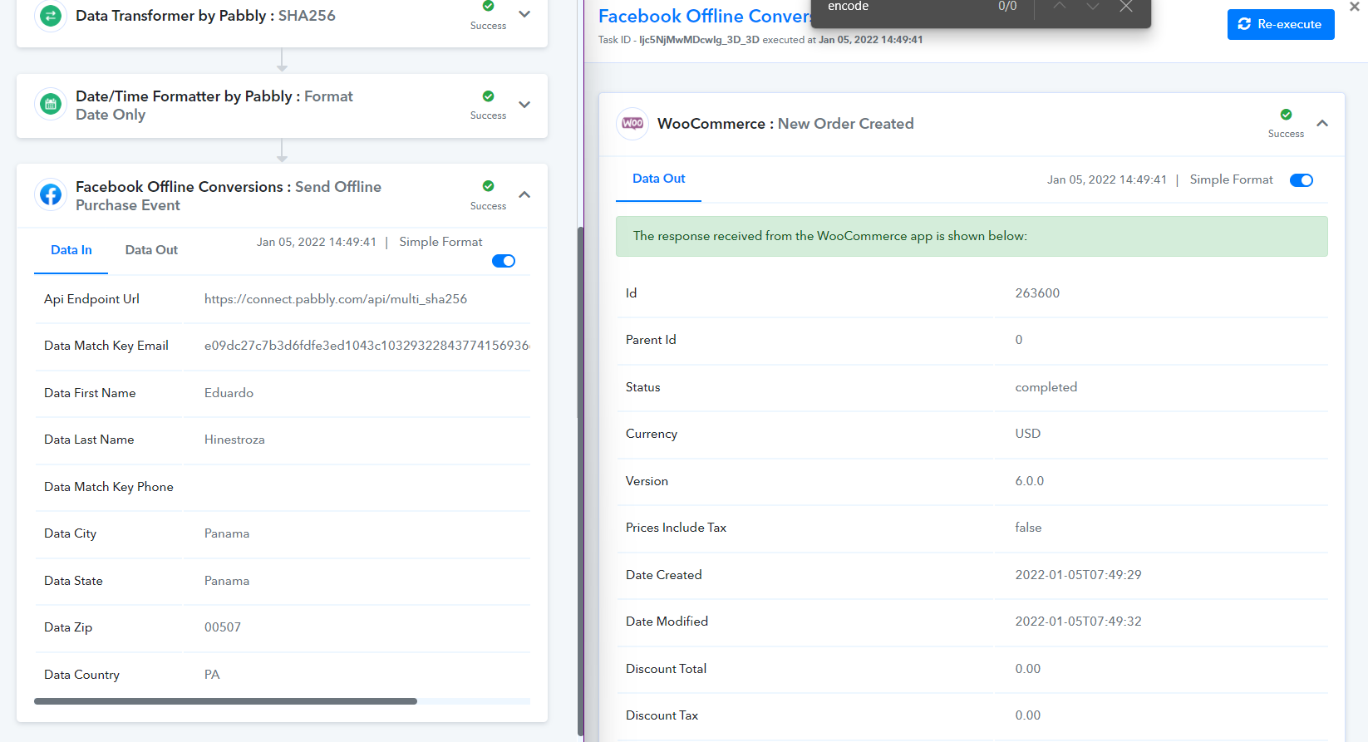Viewport: 1368px width, 742px height.
Task: Click the horizontal scrollbar under Data In table
Action: click(x=225, y=701)
